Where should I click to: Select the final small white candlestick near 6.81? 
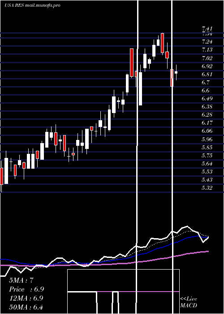(x=176, y=72)
